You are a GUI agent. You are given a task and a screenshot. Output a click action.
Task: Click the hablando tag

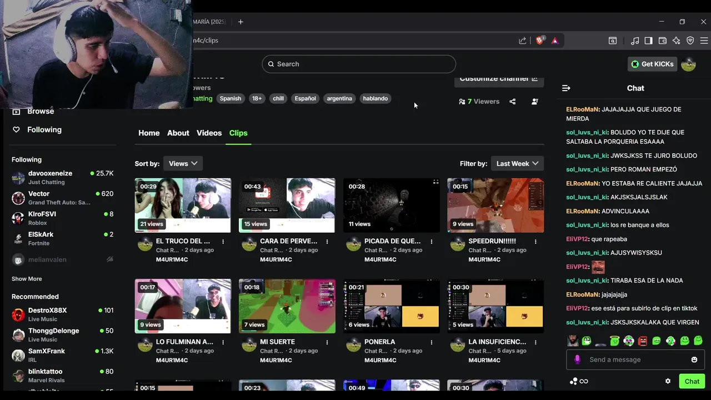click(x=375, y=98)
